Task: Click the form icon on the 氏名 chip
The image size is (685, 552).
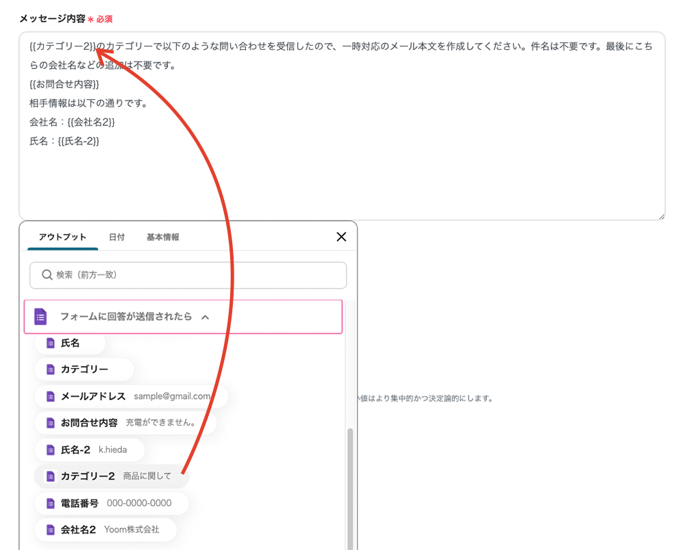Action: (x=51, y=343)
